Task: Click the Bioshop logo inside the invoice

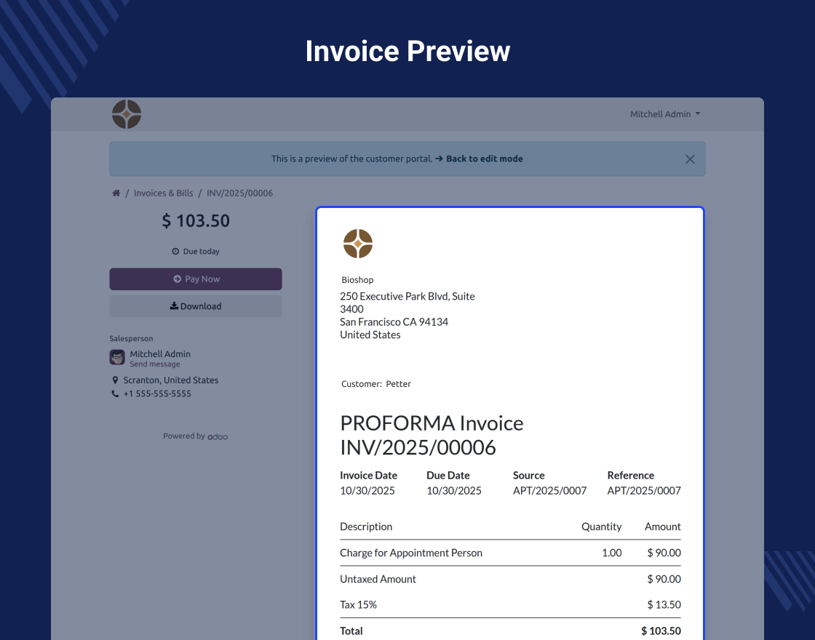Action: 358,244
